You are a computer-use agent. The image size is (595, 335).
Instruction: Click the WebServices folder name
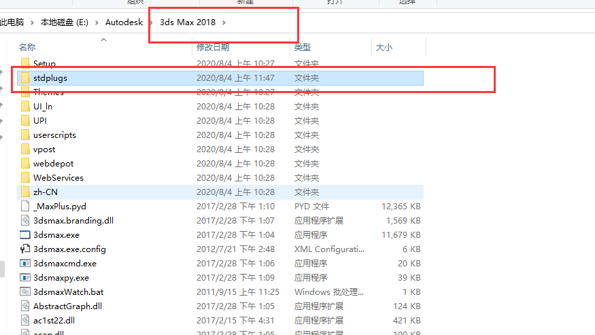pos(58,177)
